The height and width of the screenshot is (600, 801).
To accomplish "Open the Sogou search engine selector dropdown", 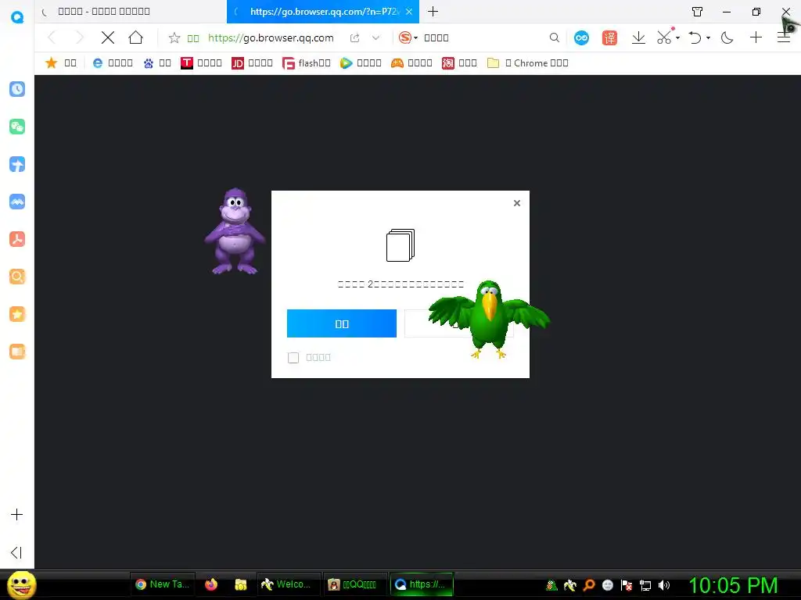I will (408, 37).
